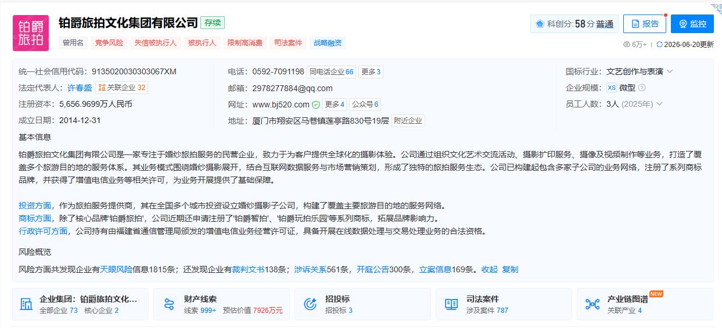This screenshot has width=722, height=328.
Task: Open the 开庭公告 link
Action: pos(372,269)
